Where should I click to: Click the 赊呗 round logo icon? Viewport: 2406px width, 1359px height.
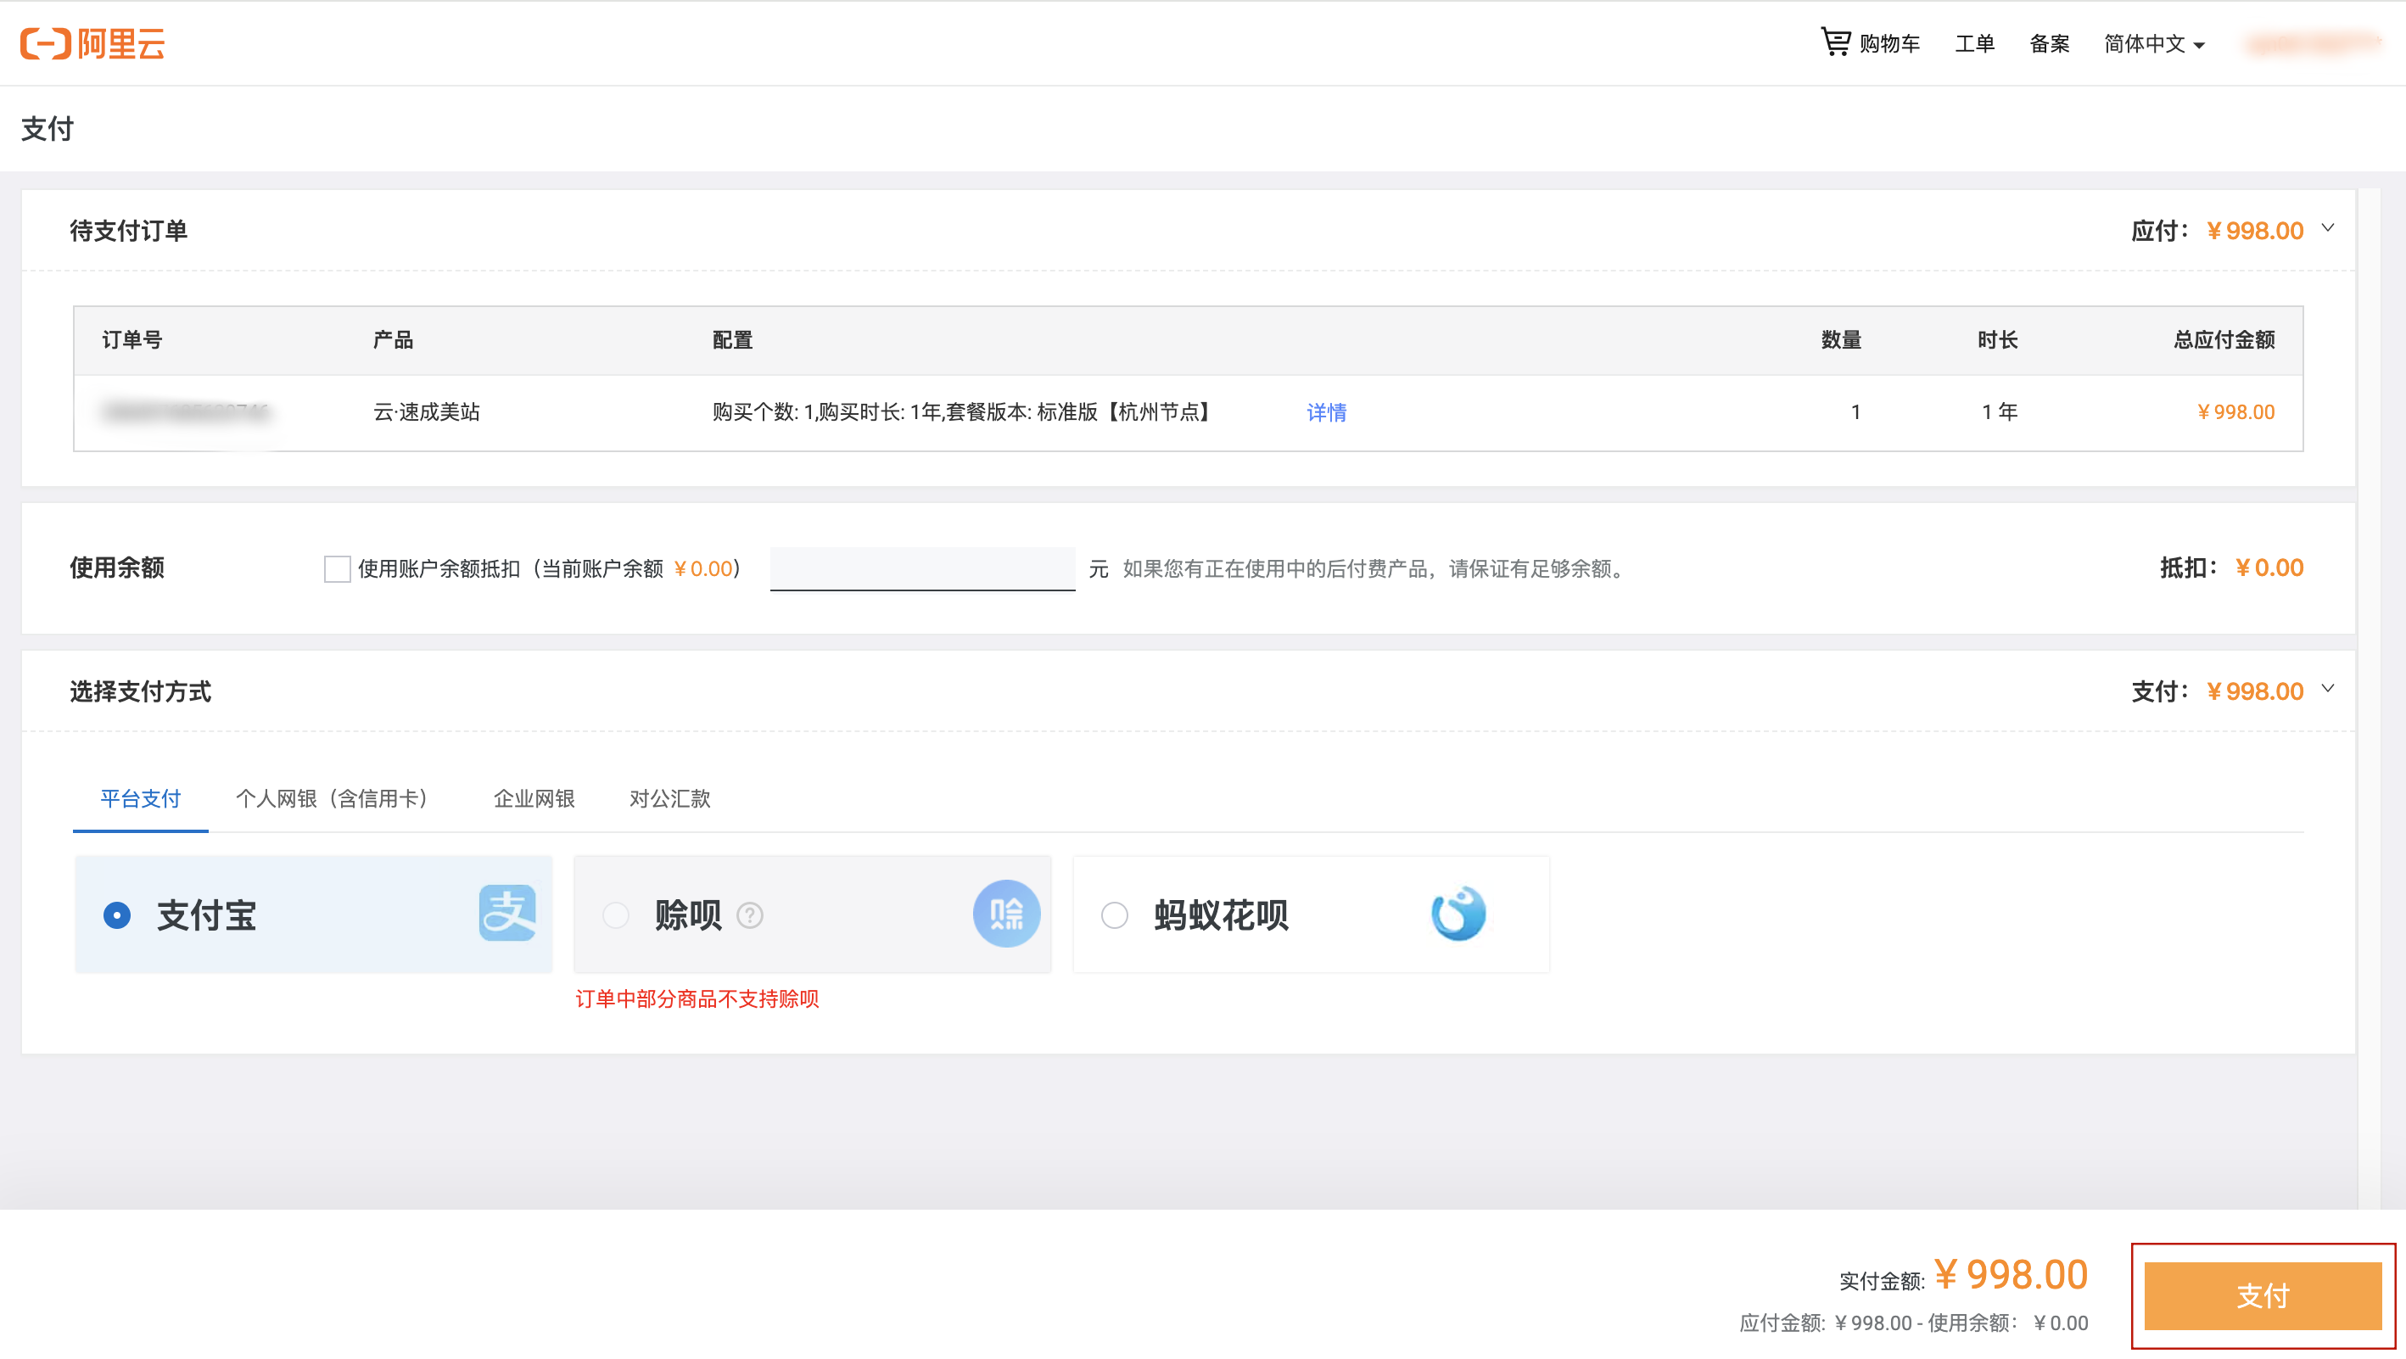tap(1006, 914)
